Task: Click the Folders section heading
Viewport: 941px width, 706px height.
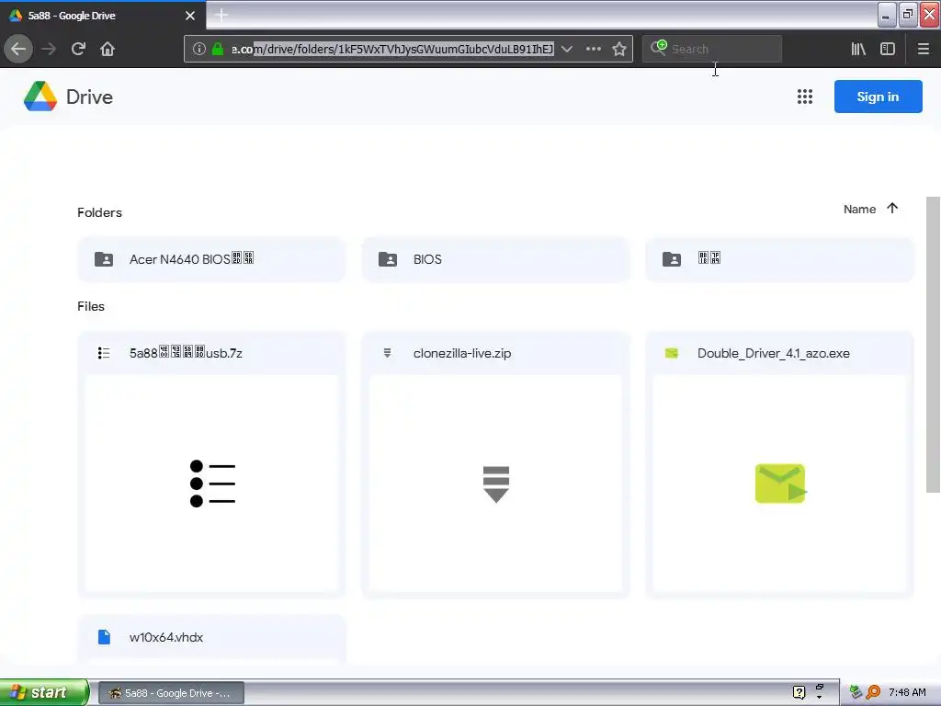Action: point(99,212)
